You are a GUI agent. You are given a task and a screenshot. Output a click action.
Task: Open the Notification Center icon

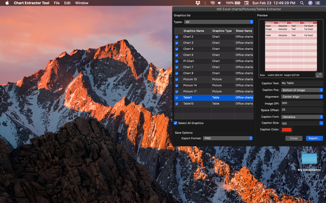coord(317,3)
